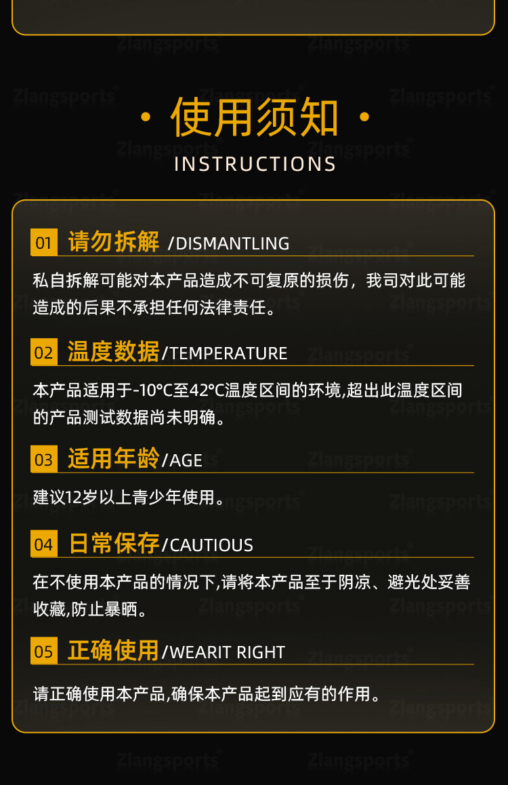Select the 使用须知 main title

coord(255,118)
